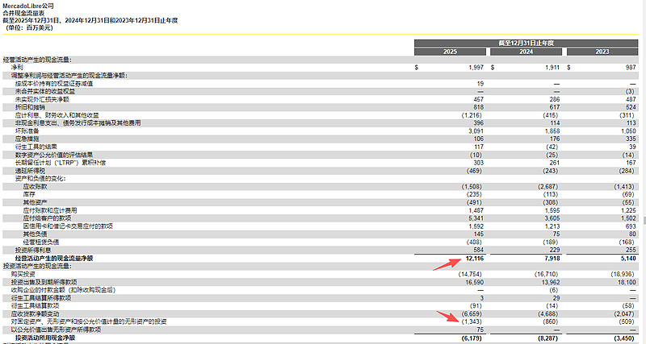Click the "未实现外汇损失净额" row label

(42, 99)
